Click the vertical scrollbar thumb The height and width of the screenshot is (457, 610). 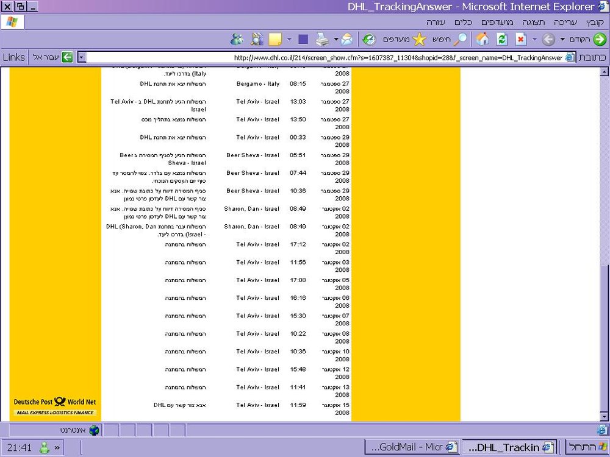pyautogui.click(x=604, y=338)
